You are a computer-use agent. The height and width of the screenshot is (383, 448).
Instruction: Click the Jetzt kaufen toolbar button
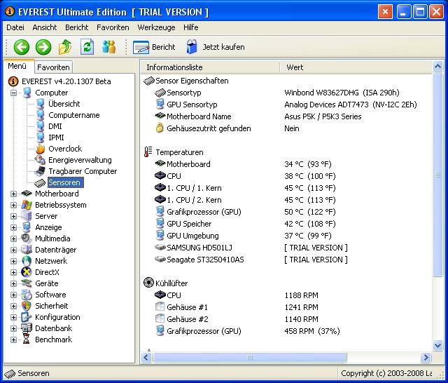[x=216, y=47]
